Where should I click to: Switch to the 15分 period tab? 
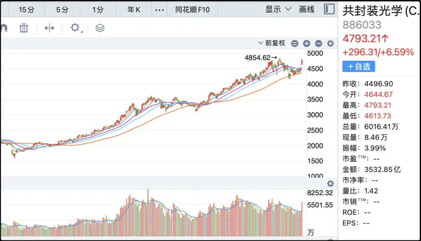27,10
